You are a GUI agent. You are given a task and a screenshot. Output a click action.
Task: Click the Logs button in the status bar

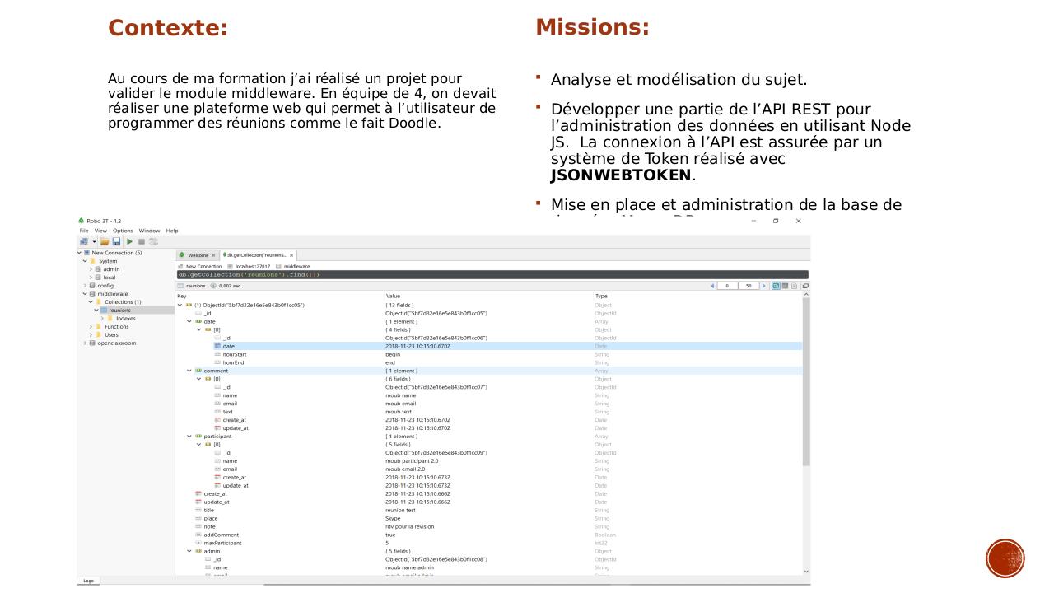tap(87, 581)
